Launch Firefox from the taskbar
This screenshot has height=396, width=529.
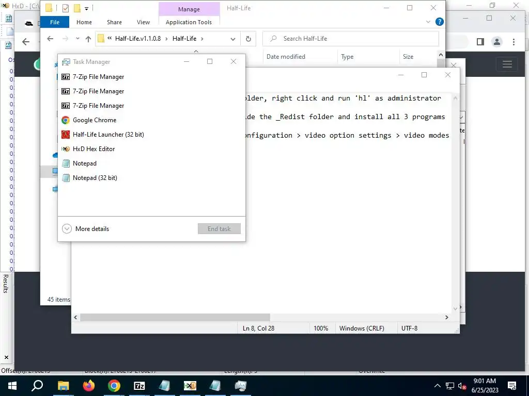(x=89, y=386)
